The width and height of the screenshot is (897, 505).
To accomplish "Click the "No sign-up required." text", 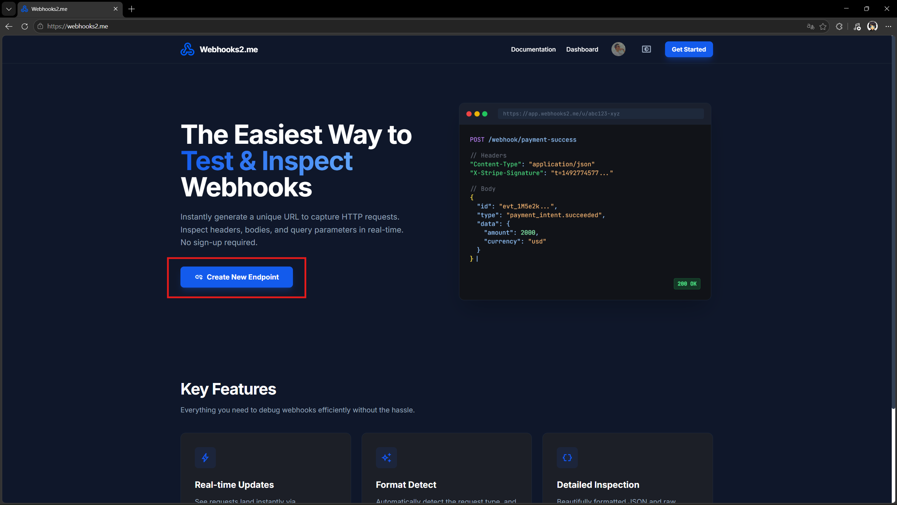I will 219,242.
